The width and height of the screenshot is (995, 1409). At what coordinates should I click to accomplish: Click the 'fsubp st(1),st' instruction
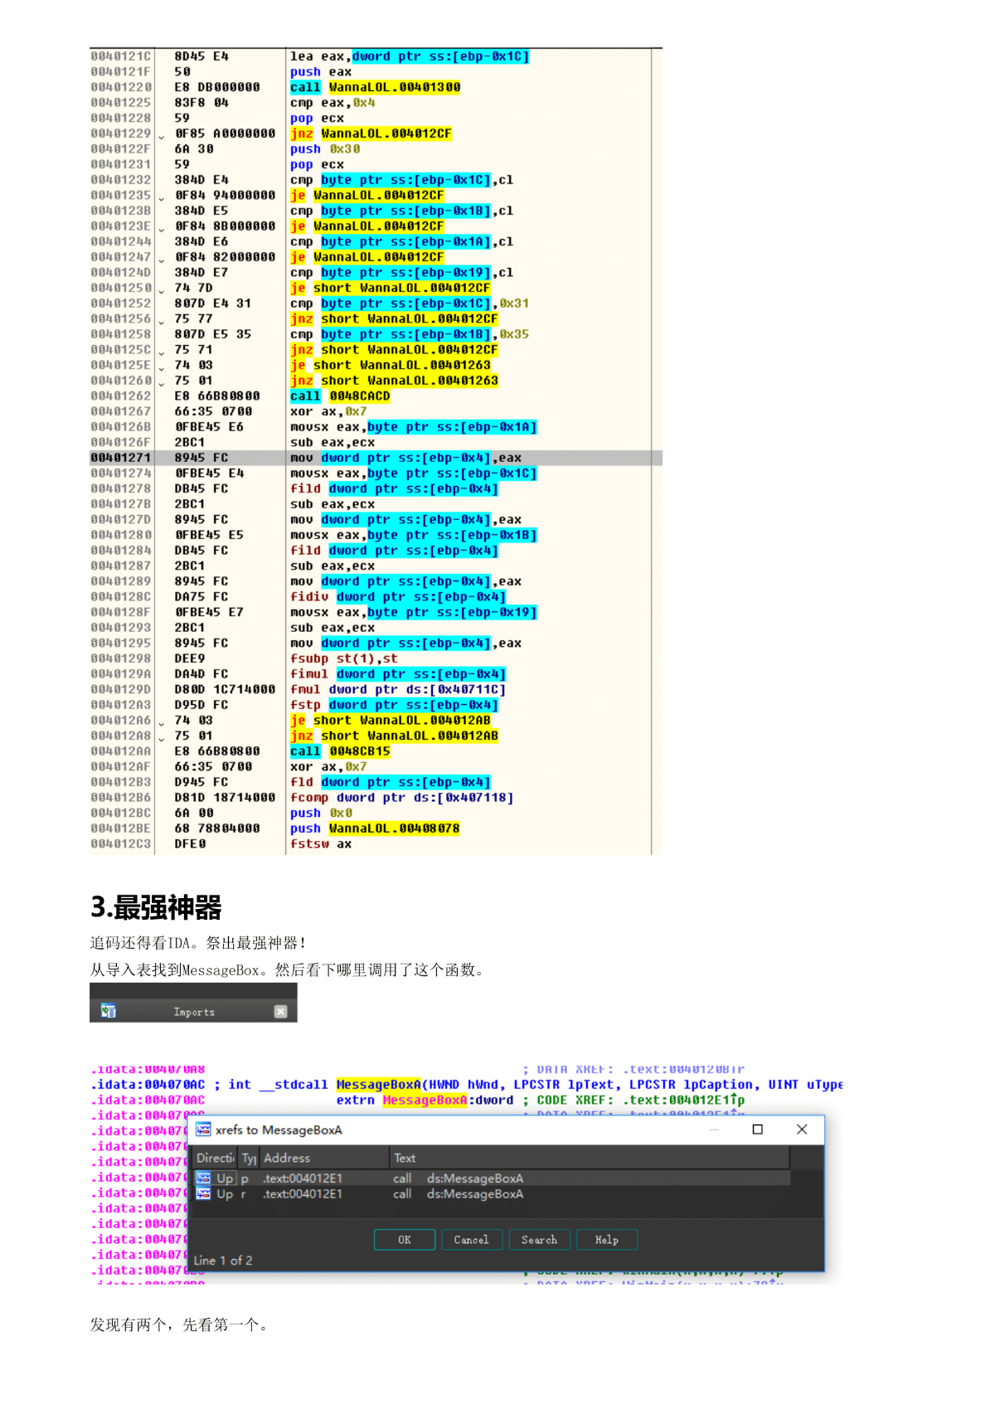click(344, 658)
